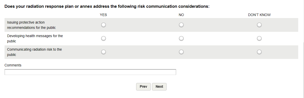Click the 'Issuing protective action recommendations' row label
The width and height of the screenshot is (304, 98).
click(31, 25)
